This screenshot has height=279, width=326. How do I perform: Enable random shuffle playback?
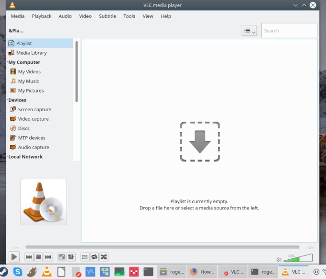[x=104, y=257]
